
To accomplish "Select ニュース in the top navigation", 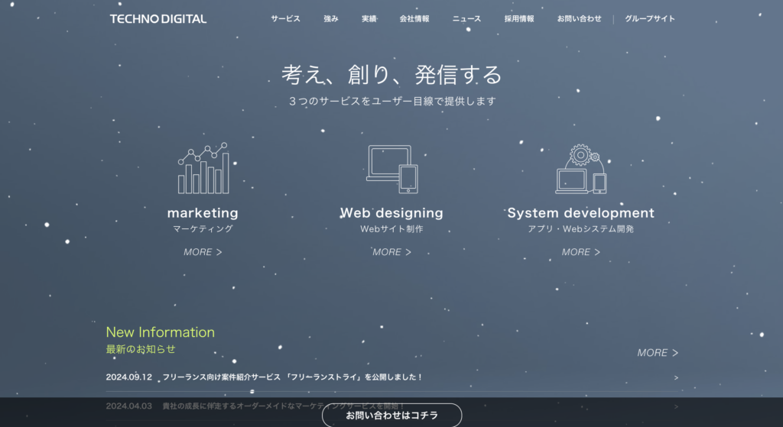I will pos(466,18).
